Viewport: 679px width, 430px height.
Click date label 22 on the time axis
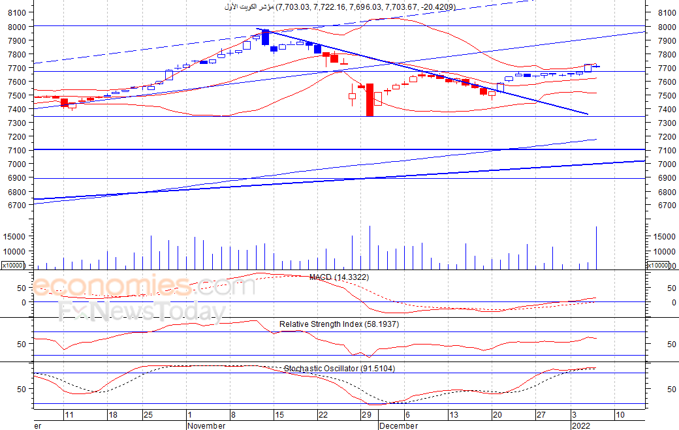tap(323, 415)
